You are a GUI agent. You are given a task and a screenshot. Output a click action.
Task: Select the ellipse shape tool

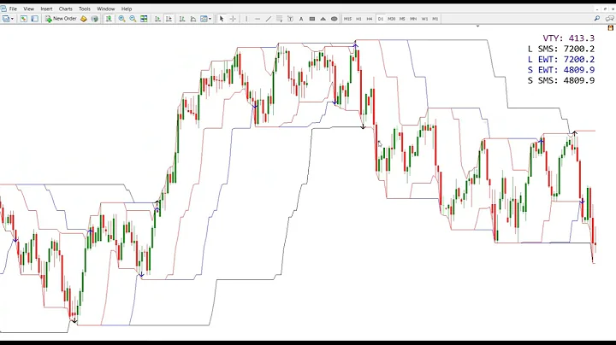pos(334,19)
